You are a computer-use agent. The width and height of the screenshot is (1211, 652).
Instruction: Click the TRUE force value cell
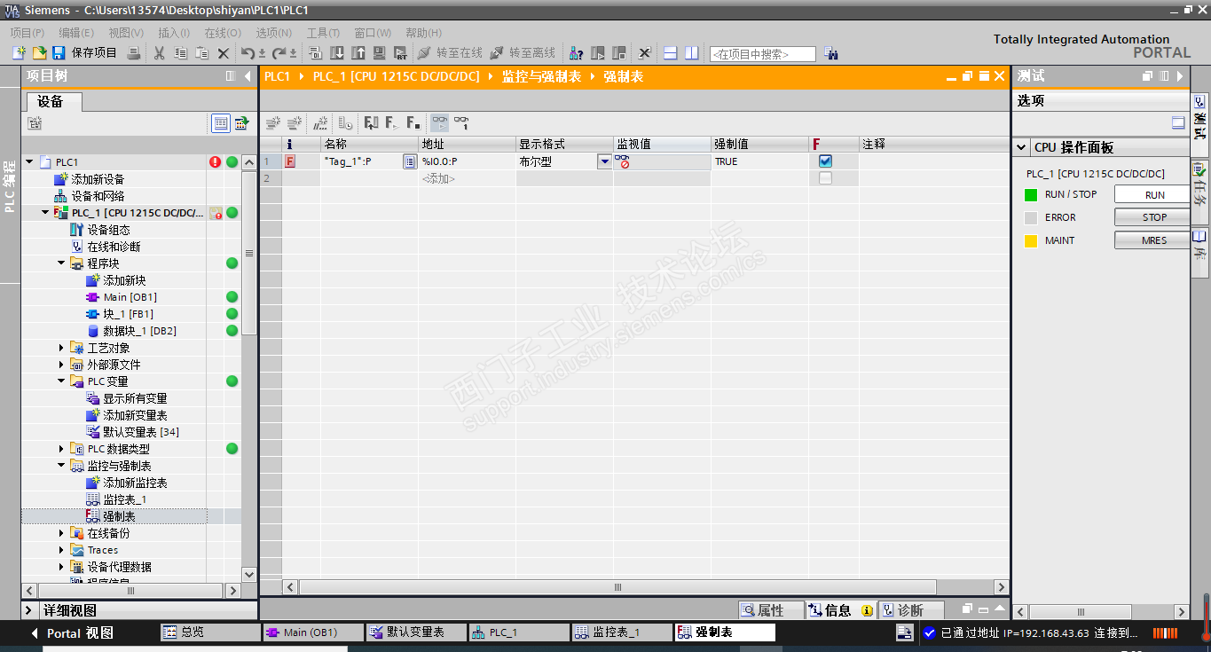(759, 161)
